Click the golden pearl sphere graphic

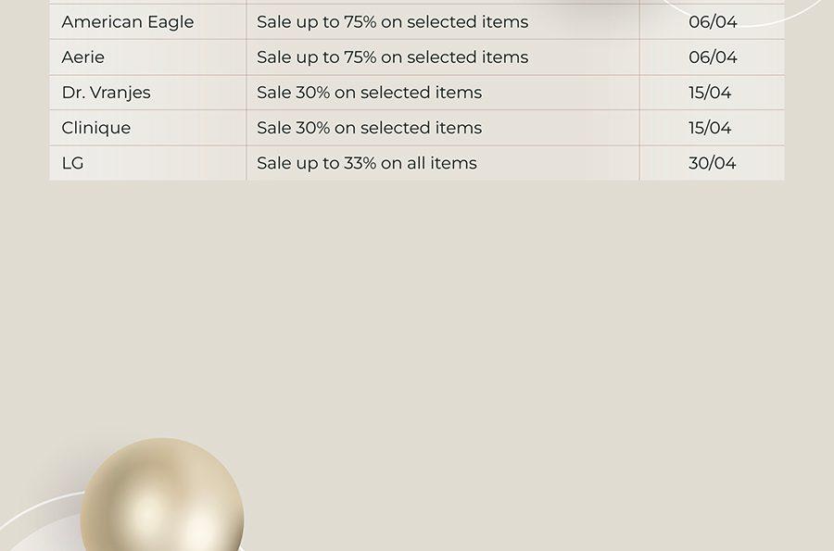[x=162, y=495]
